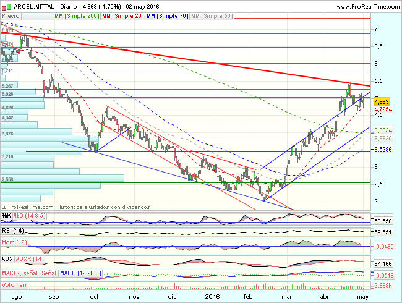Click the 'mar' month on time axis
Screen dimensions: 402x303
coord(286,297)
